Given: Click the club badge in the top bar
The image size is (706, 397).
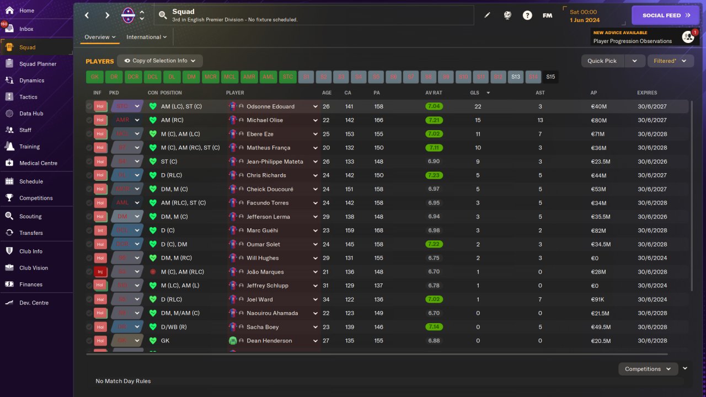Looking at the screenshot, I should [128, 15].
